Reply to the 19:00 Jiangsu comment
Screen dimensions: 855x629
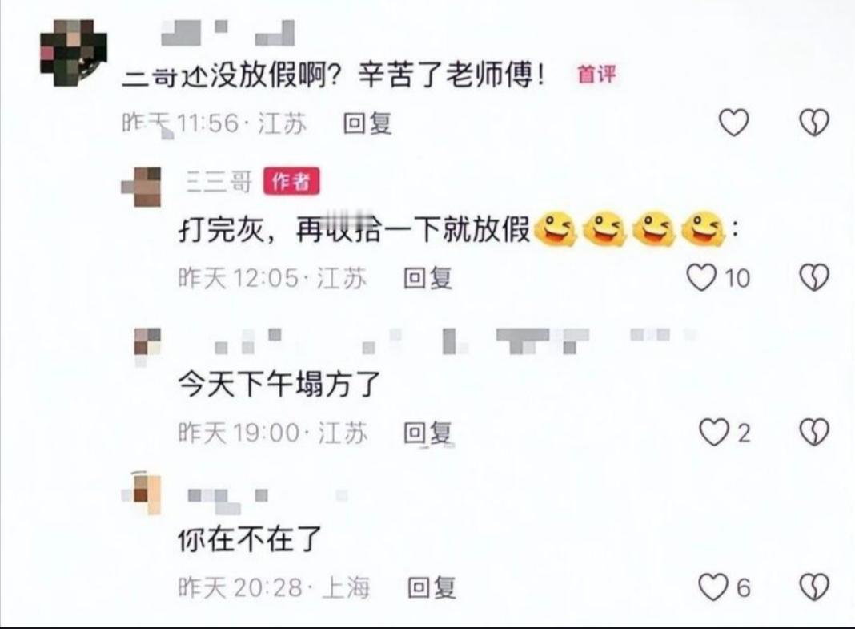coord(427,433)
